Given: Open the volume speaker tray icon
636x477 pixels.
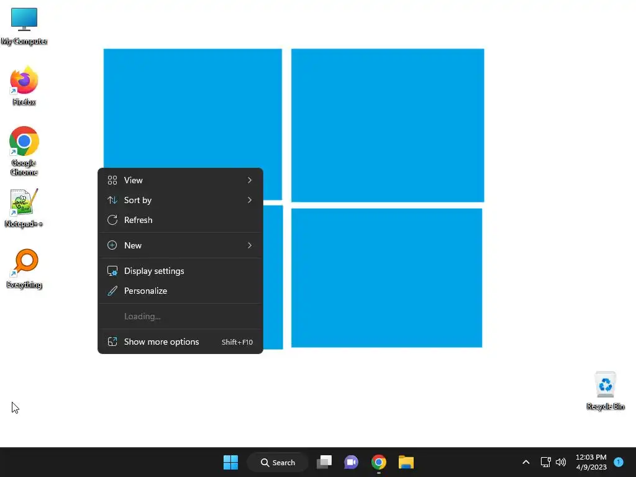Looking at the screenshot, I should (561, 462).
